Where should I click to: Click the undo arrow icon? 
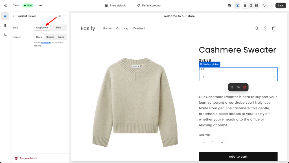click(x=264, y=5)
